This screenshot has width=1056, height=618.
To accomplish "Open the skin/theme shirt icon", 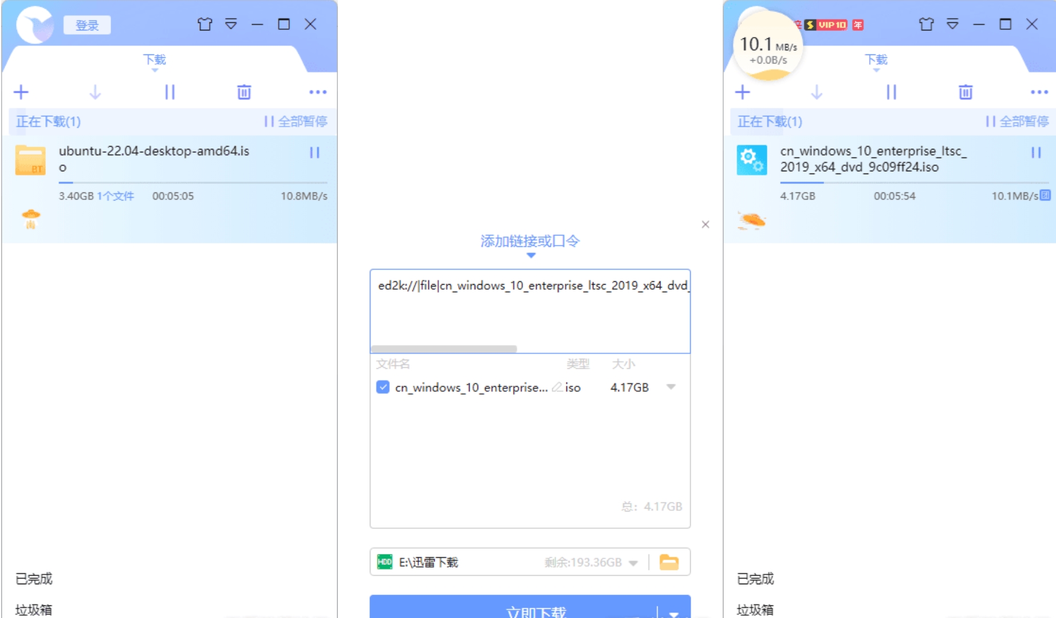I will 204,25.
